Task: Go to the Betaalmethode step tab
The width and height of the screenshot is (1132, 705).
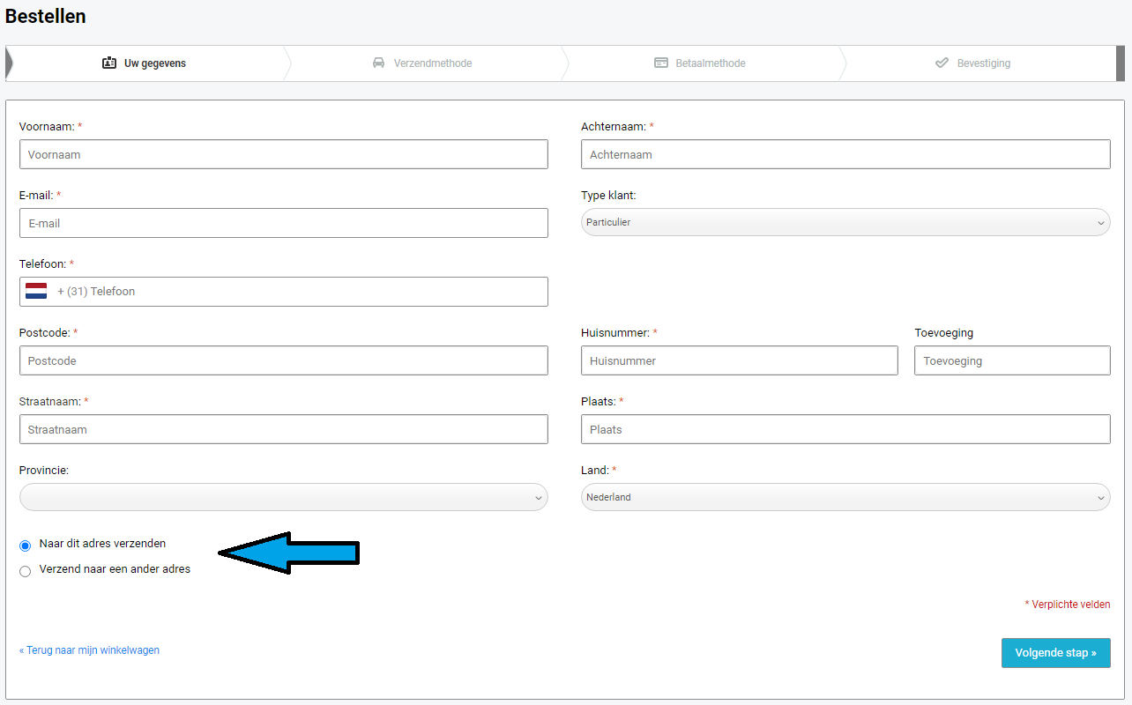Action: pos(710,63)
